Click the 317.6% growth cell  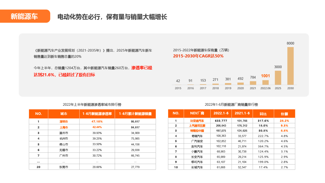[x=263, y=121]
